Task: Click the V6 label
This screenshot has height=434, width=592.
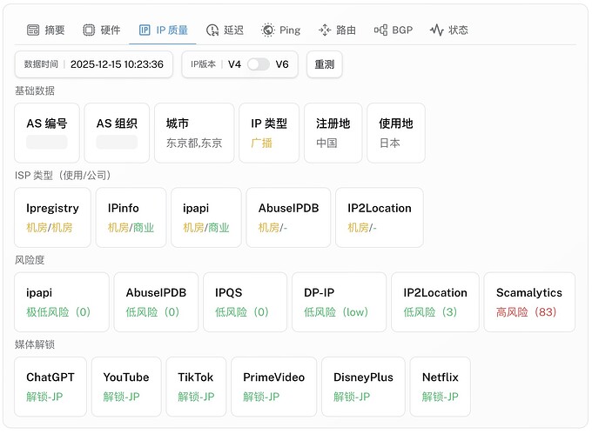Action: pyautogui.click(x=282, y=64)
